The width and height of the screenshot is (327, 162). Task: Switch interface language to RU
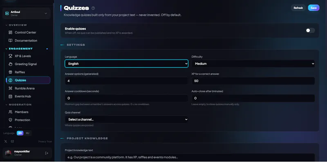[27, 133]
